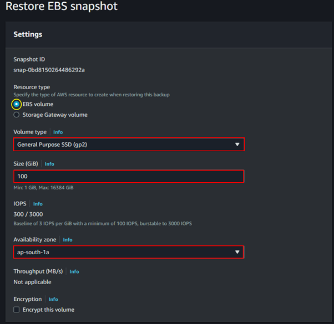Image resolution: width=334 pixels, height=324 pixels.
Task: Enable Encrypt this volume checkbox
Action: 17,310
